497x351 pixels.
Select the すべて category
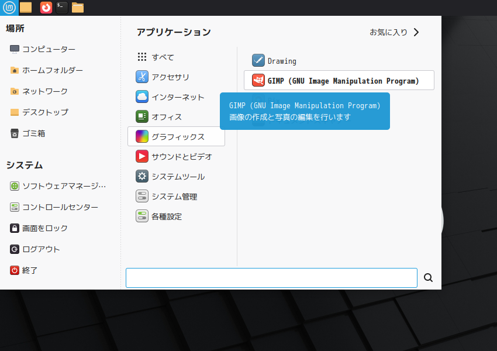click(x=176, y=57)
